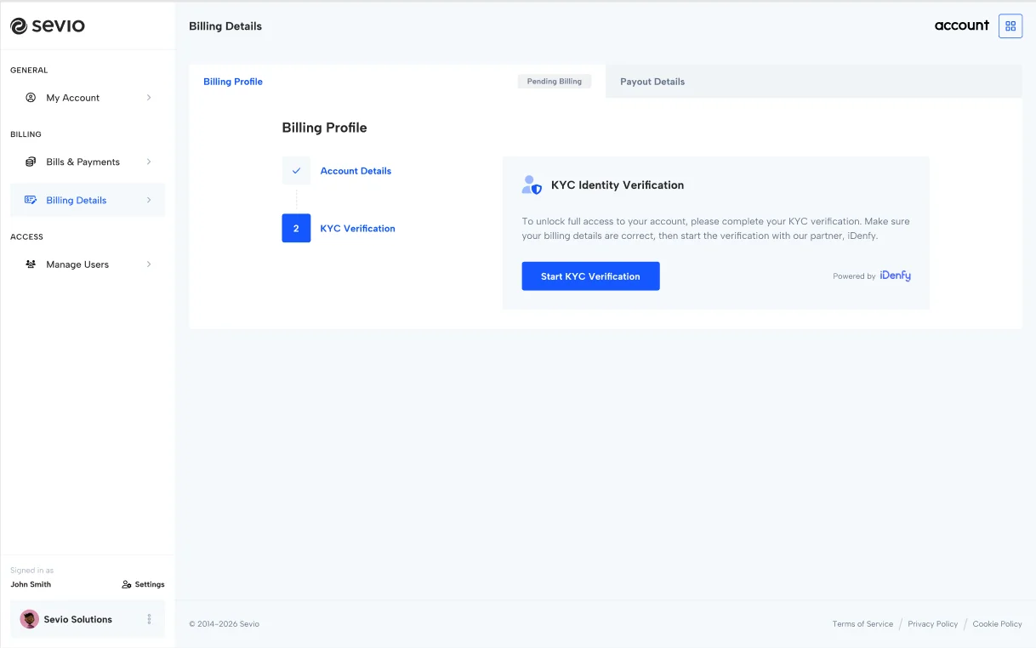The image size is (1036, 648).
Task: Click the Billing Details page title
Action: [x=225, y=26]
